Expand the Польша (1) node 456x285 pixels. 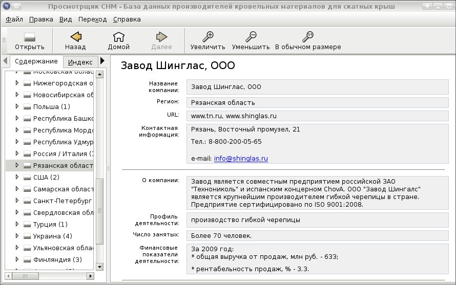17,106
